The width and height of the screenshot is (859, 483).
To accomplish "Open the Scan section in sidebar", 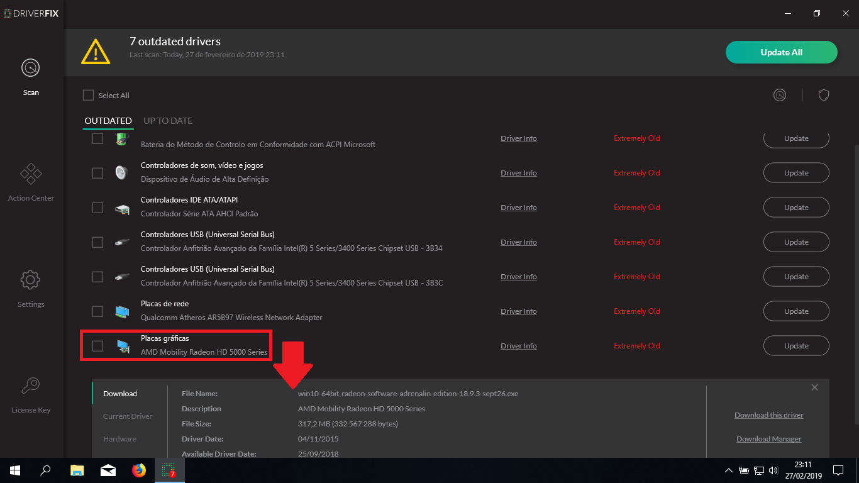I will [31, 77].
